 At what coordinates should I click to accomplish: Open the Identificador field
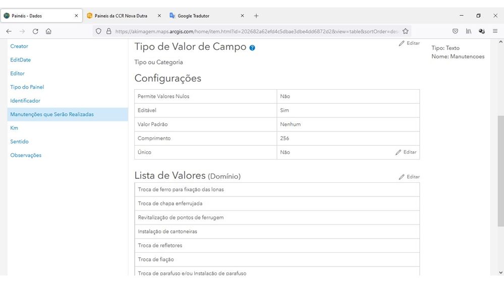(25, 101)
